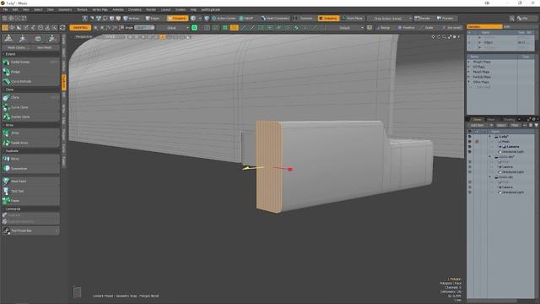Collapse the Other Maps group
This screenshot has height=304, width=540.
click(469, 82)
